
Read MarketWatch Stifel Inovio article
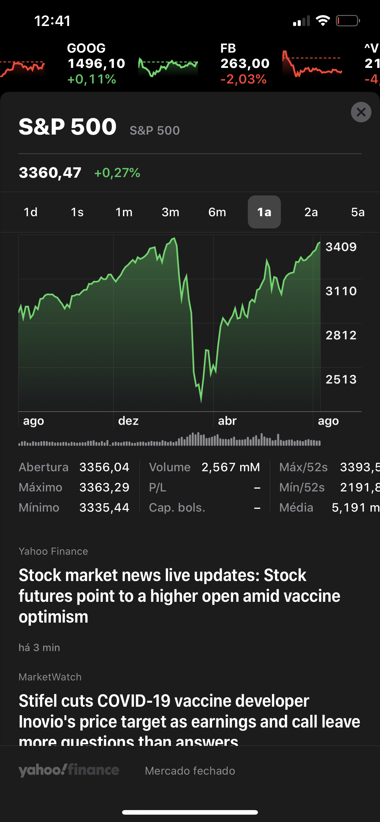[x=189, y=715]
